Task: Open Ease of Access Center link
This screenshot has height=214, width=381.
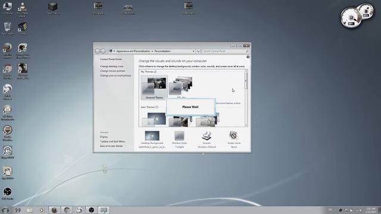Action: point(111,146)
